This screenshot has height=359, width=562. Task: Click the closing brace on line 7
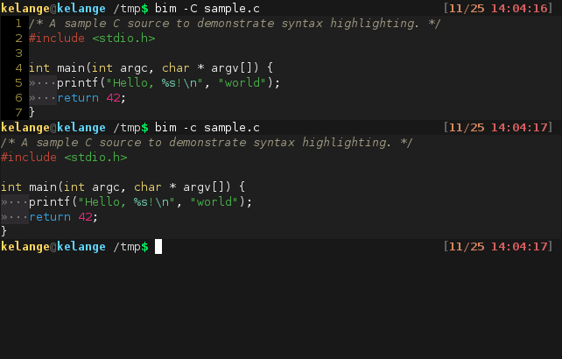32,113
